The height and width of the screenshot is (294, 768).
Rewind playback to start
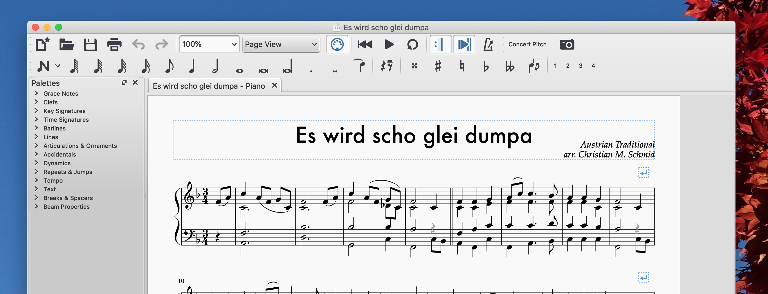365,44
